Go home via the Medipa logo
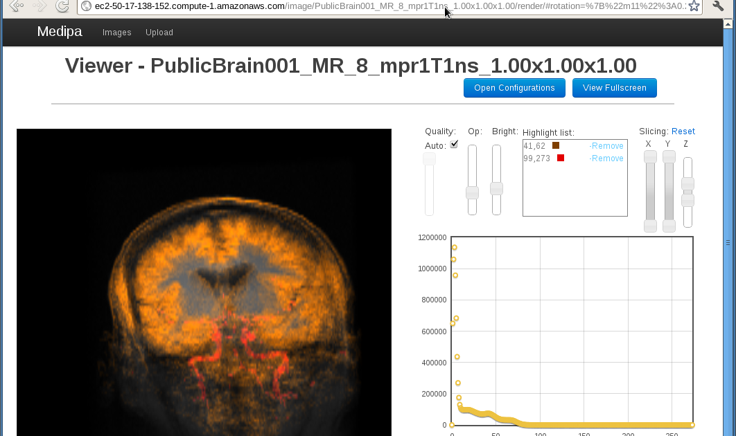The image size is (736, 436). pyautogui.click(x=59, y=32)
